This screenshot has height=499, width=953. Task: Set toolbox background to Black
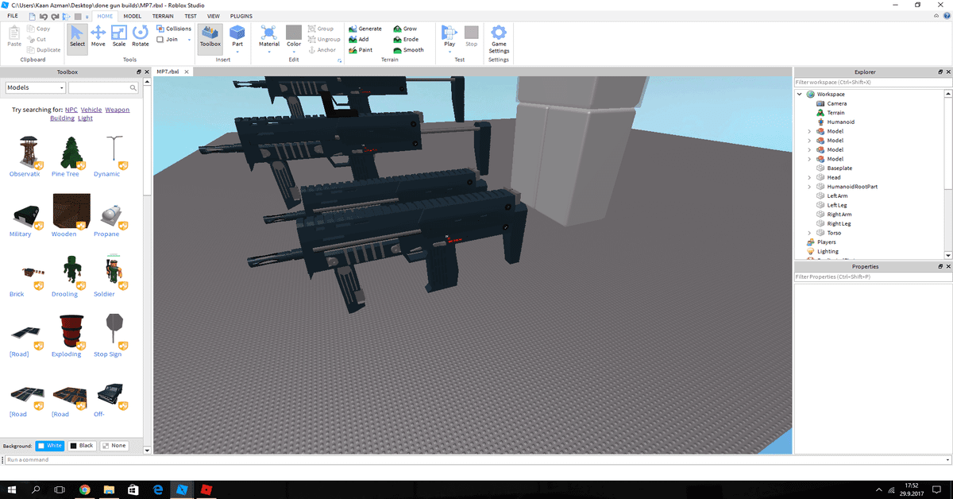pos(82,446)
